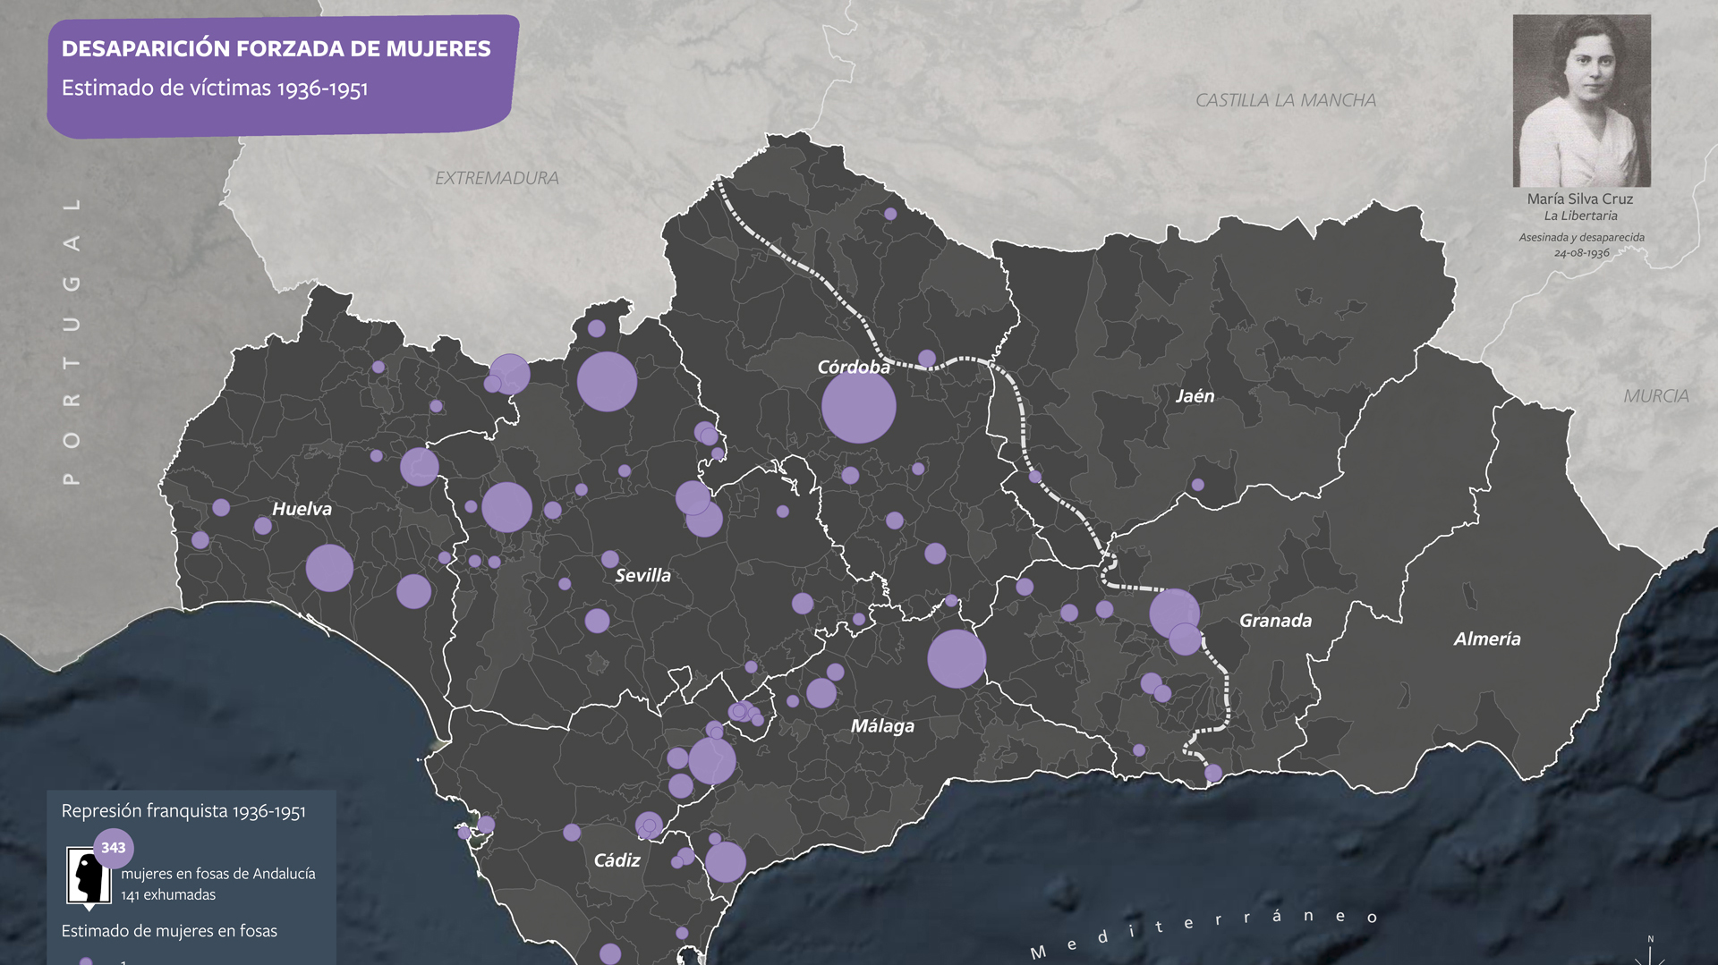
Task: Open the María Silva Cruz portrait photo
Action: [x=1581, y=100]
